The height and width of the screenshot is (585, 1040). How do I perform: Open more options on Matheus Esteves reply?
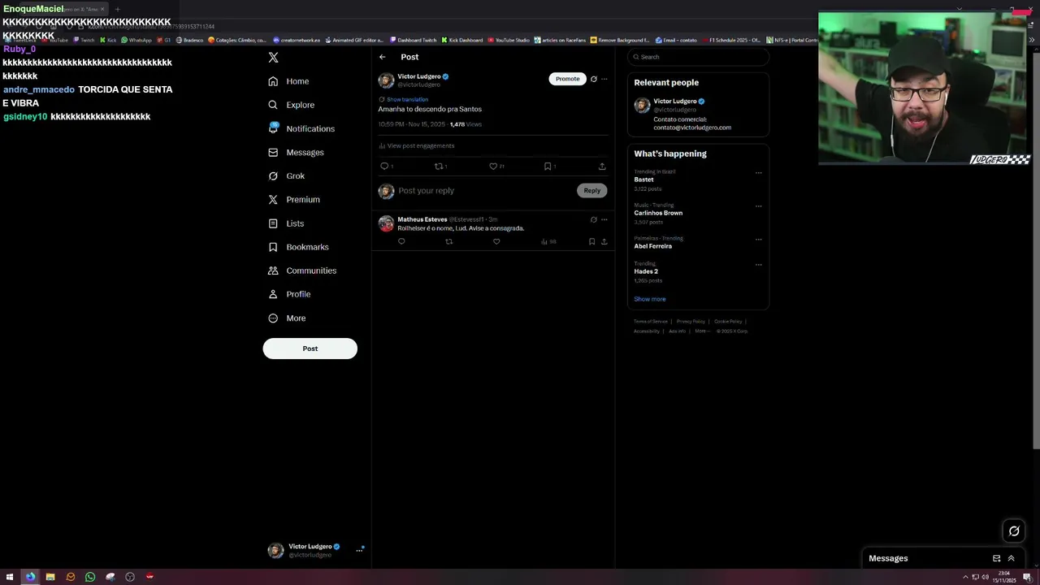pos(604,219)
